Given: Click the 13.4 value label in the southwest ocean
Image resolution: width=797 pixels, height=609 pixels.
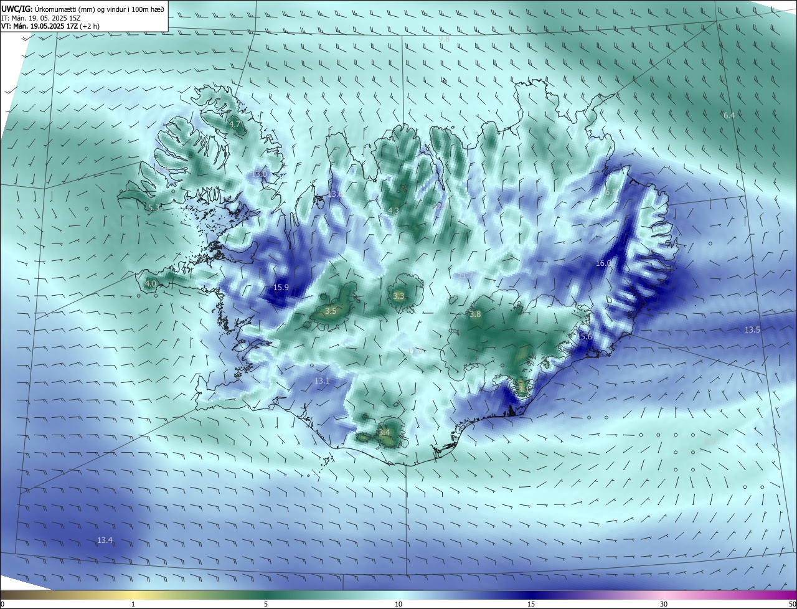Looking at the screenshot, I should 105,541.
